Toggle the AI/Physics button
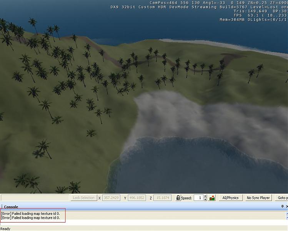This screenshot has width=288, height=231. point(230,198)
